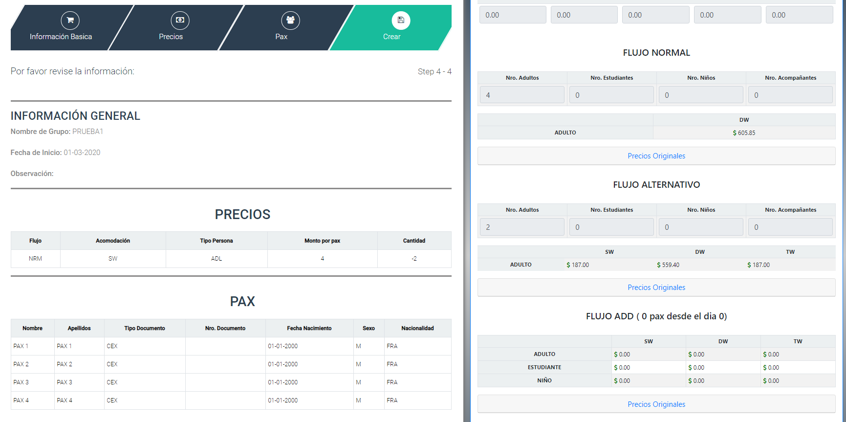
Task: Click Nro. Acompañantes field in Flujo Alternativo
Action: [790, 227]
